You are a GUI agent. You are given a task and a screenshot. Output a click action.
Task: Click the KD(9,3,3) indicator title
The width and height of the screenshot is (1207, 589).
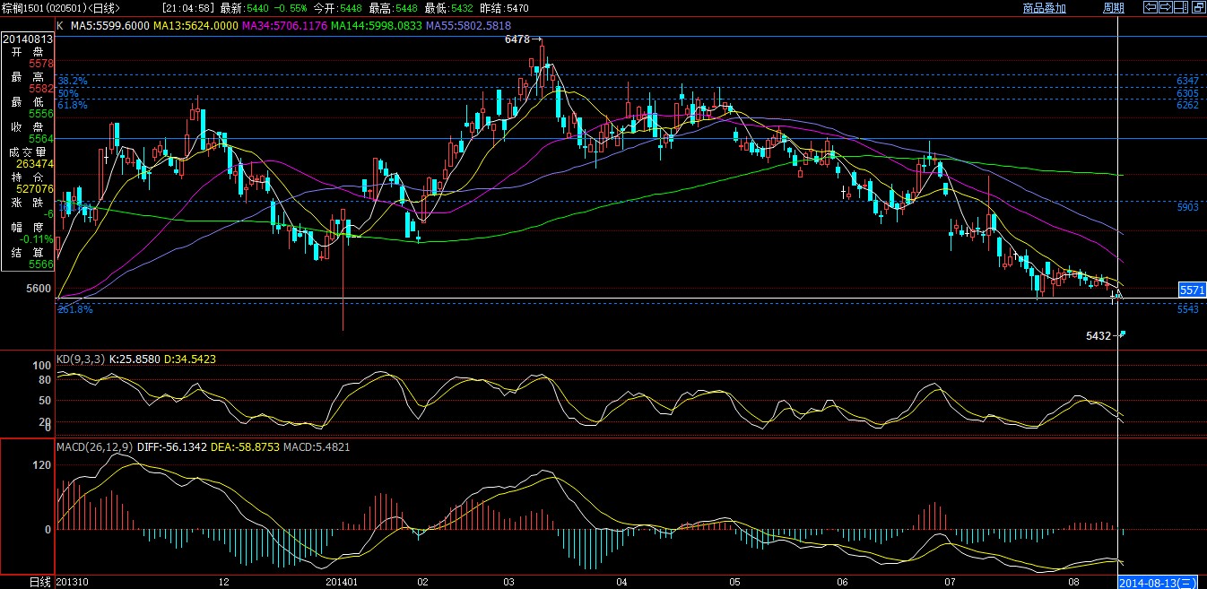point(81,359)
